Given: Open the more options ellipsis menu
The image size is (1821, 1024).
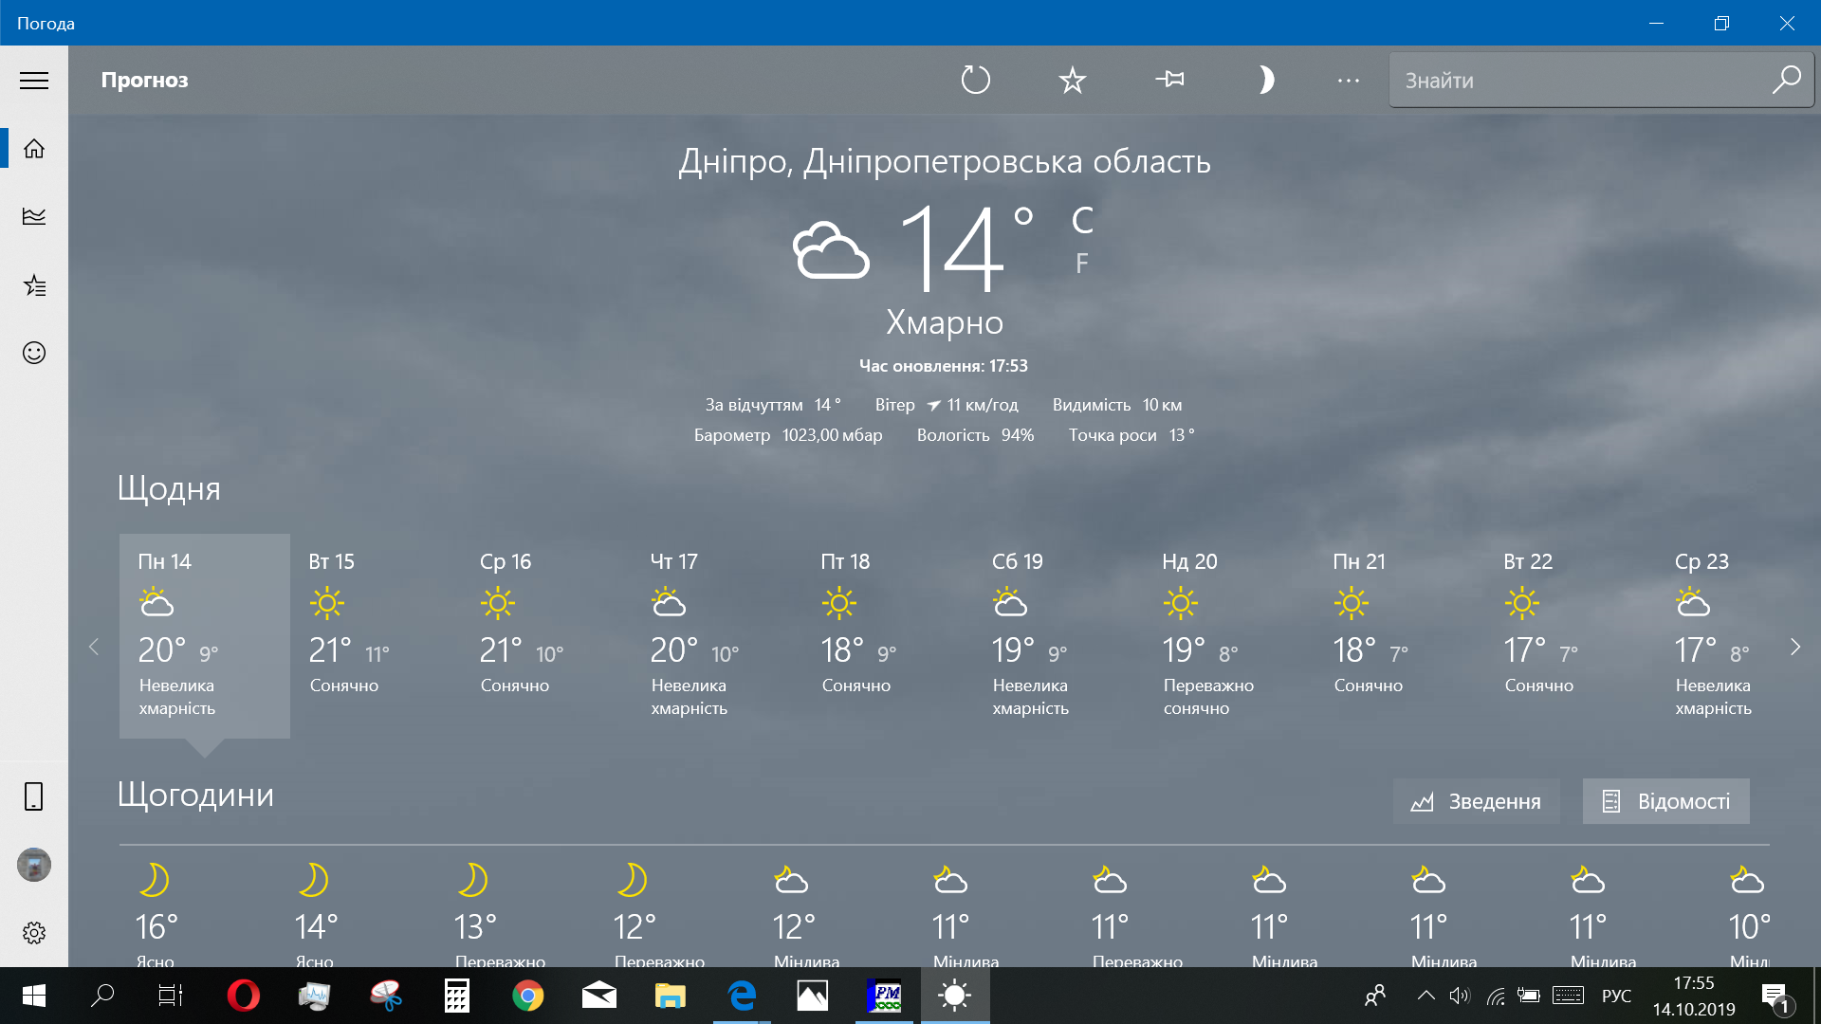Looking at the screenshot, I should click(x=1348, y=81).
